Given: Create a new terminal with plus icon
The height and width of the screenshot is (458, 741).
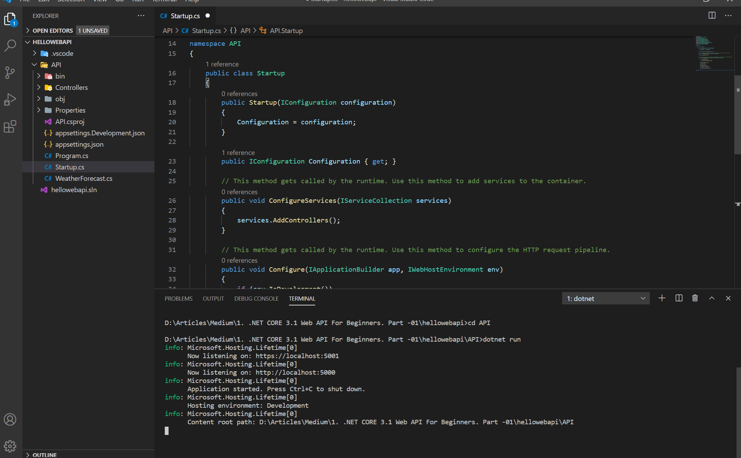Looking at the screenshot, I should click(662, 298).
